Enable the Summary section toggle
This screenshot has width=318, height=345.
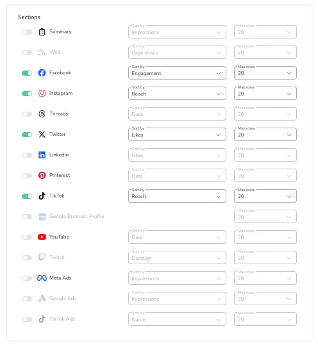[x=27, y=32]
